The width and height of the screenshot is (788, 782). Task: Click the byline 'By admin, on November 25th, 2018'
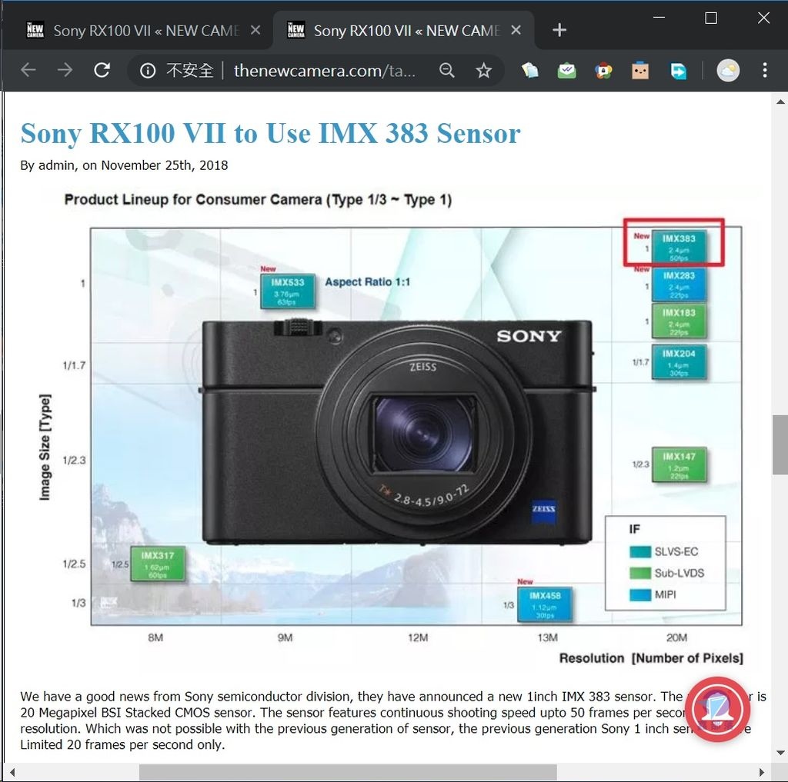pyautogui.click(x=124, y=165)
